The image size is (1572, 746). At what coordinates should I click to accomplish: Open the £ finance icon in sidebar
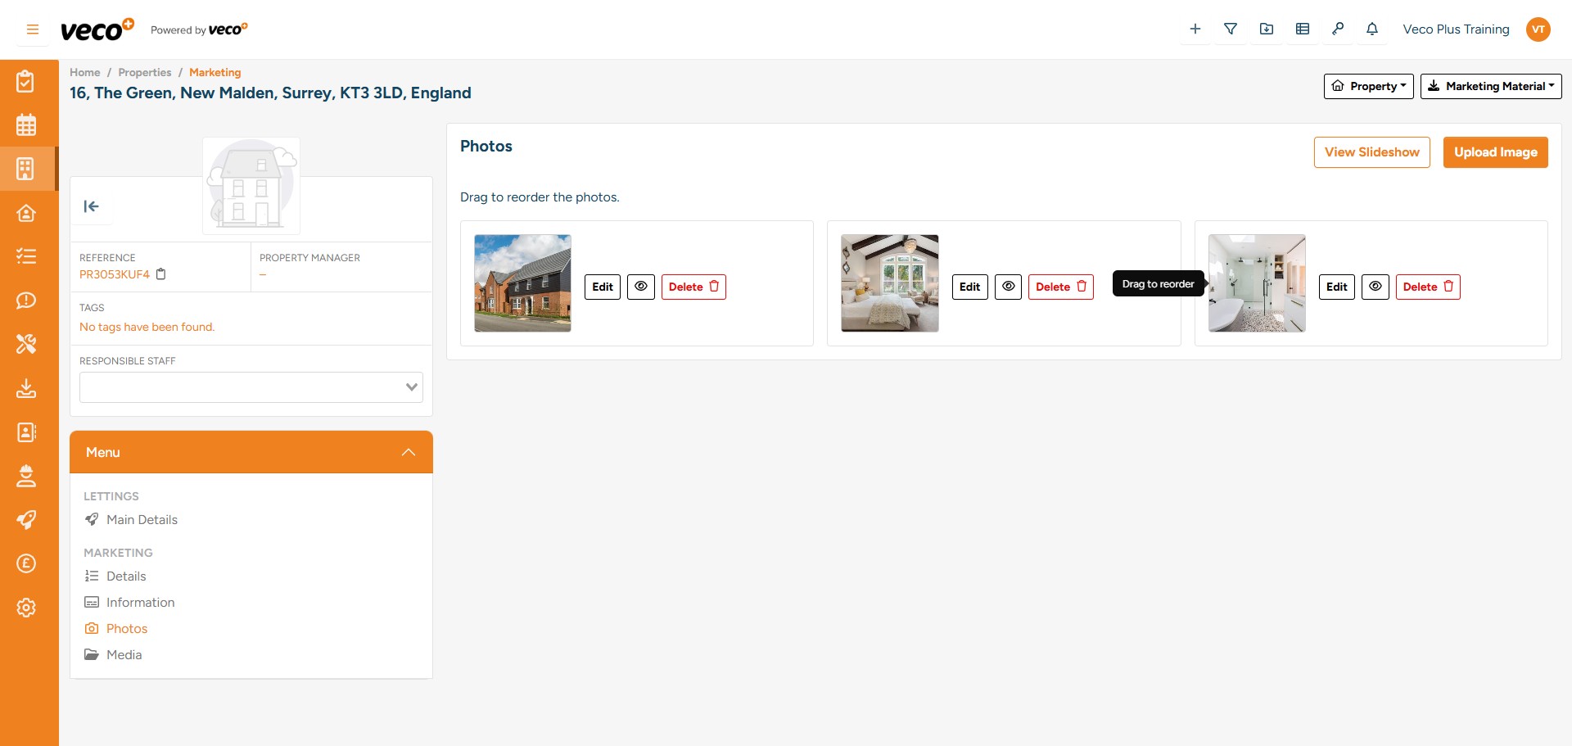tap(27, 563)
